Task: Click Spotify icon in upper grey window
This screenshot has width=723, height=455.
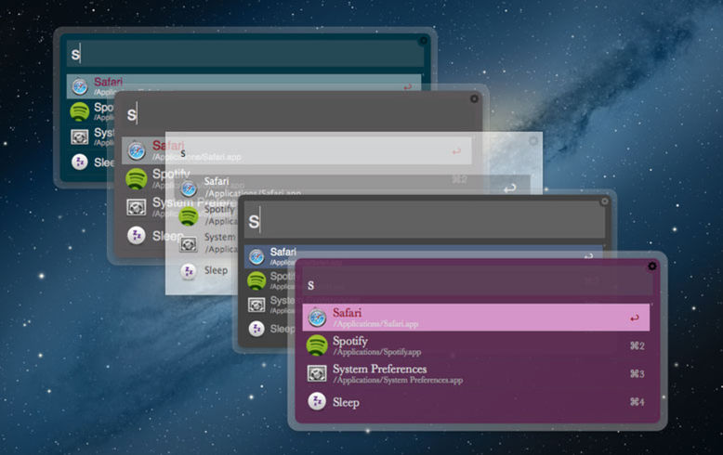Action: 137,179
